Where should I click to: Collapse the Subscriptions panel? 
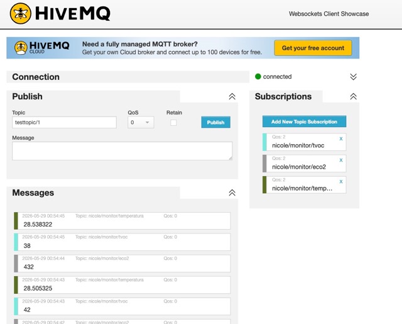click(x=353, y=96)
